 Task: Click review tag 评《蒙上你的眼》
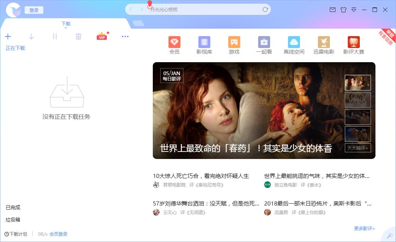309,213
